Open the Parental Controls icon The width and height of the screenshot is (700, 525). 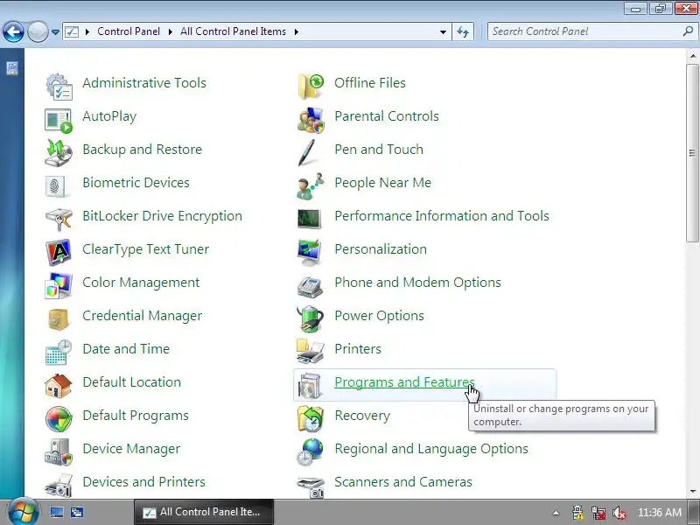pos(311,120)
